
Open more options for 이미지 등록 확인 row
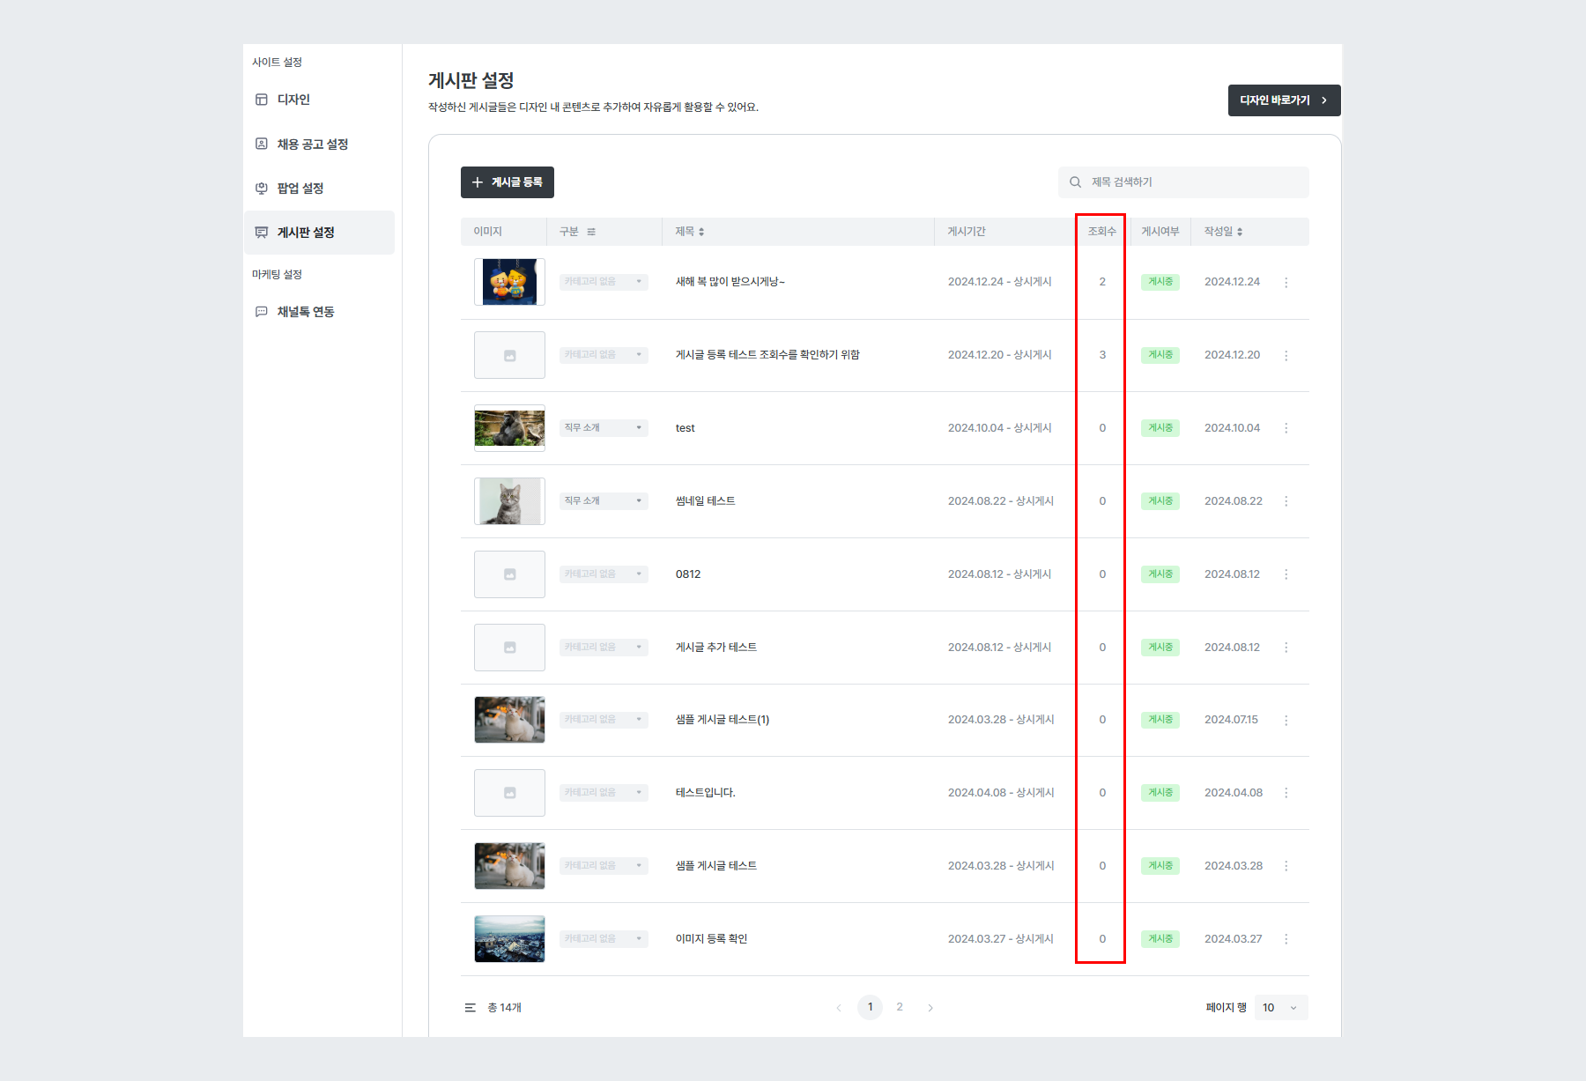[x=1286, y=939]
